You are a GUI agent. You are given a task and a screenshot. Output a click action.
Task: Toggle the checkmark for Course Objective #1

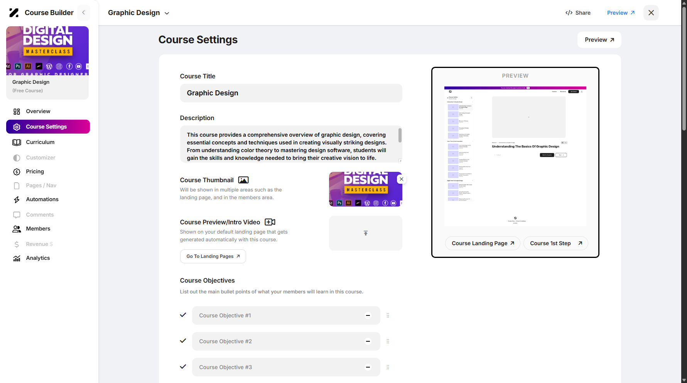click(183, 315)
